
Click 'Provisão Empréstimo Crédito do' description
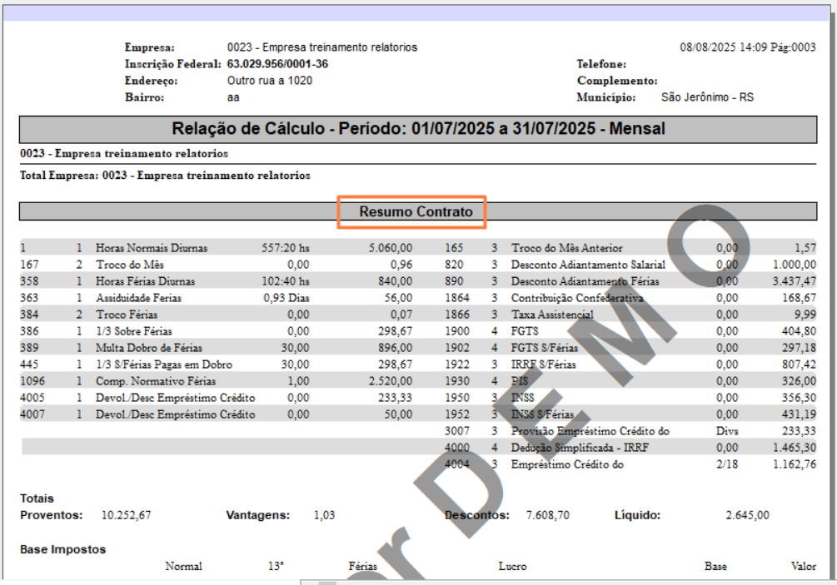tap(590, 431)
